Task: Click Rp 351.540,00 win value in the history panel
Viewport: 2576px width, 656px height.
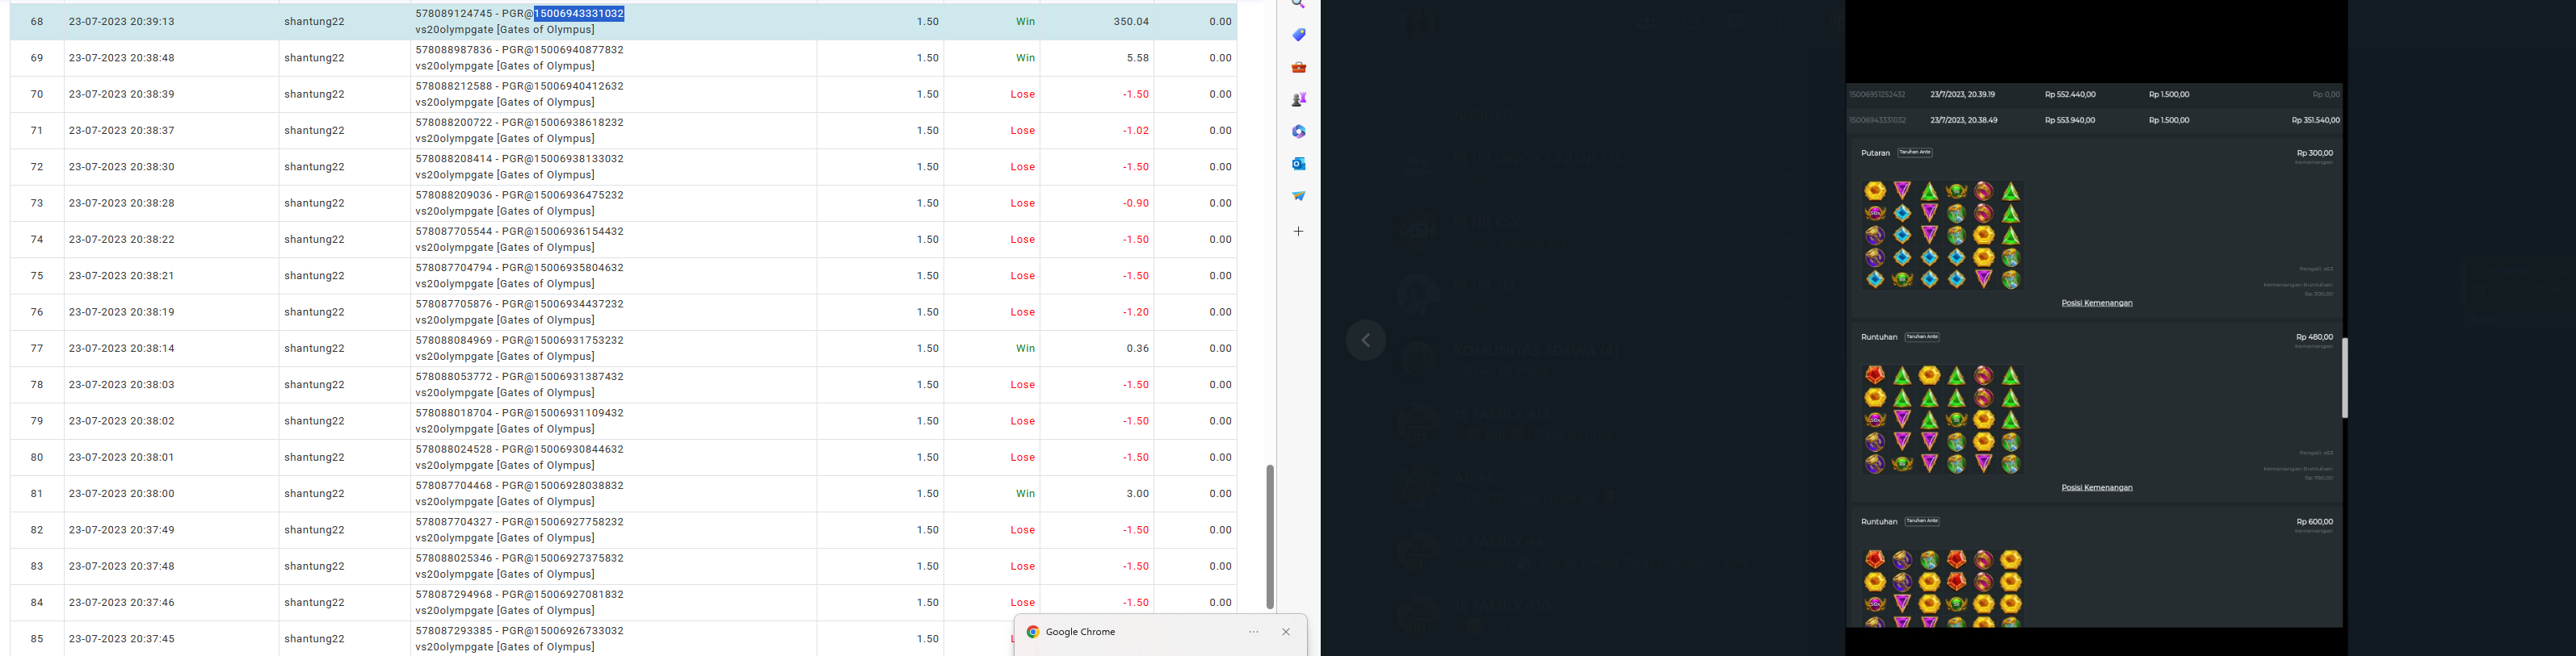Action: pyautogui.click(x=2315, y=119)
